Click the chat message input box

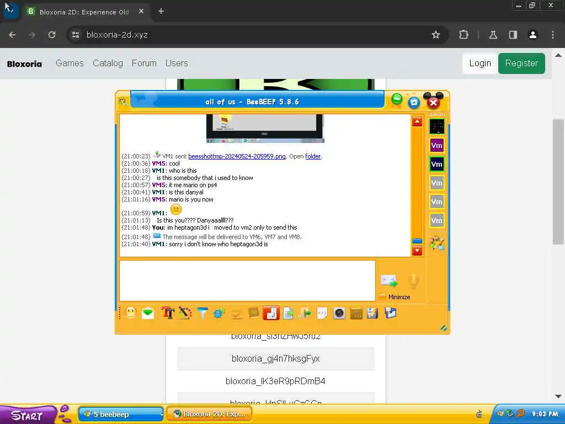click(247, 281)
